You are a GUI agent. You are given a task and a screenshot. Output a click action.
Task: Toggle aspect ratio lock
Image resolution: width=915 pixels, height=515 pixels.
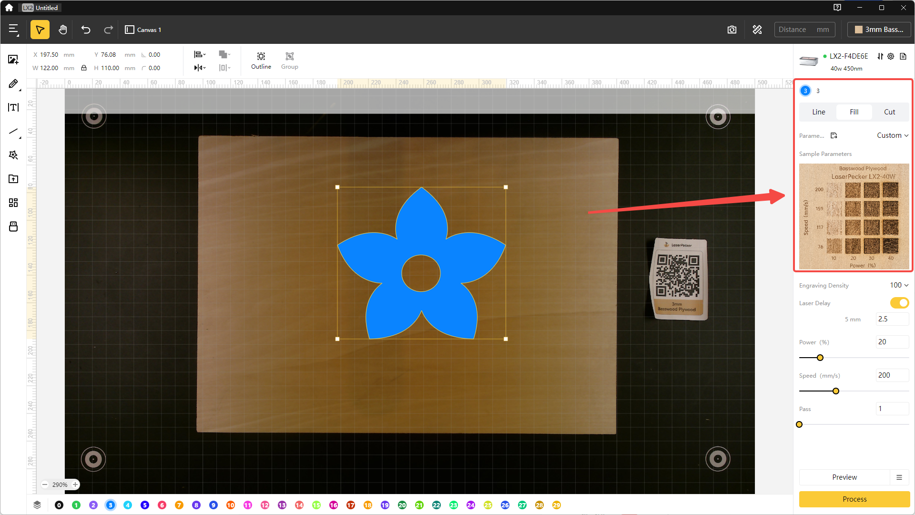(x=84, y=68)
